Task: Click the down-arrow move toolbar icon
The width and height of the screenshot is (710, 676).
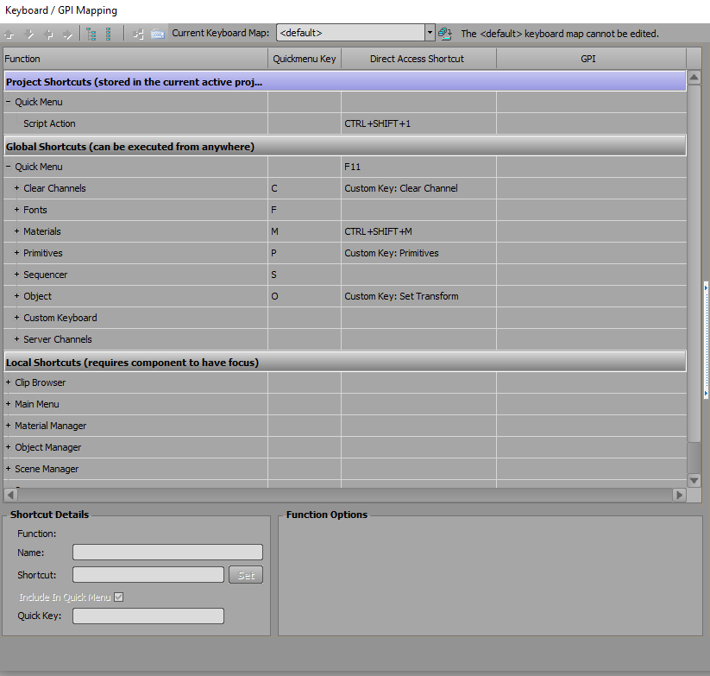Action: (29, 35)
